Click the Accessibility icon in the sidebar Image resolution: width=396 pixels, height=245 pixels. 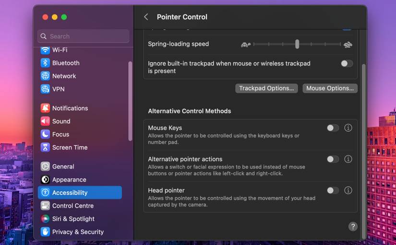coord(45,193)
